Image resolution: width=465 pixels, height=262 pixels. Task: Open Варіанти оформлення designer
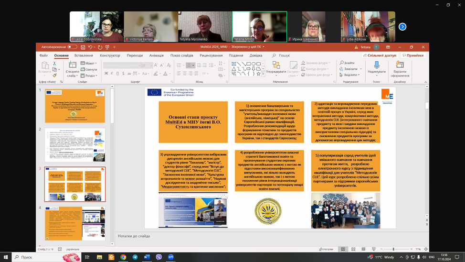(400, 69)
